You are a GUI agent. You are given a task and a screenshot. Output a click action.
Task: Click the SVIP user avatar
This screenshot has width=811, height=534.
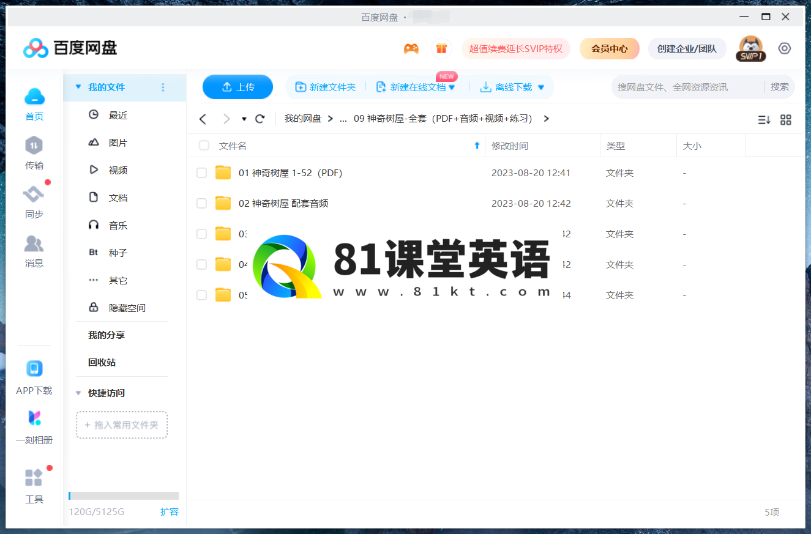coord(750,48)
